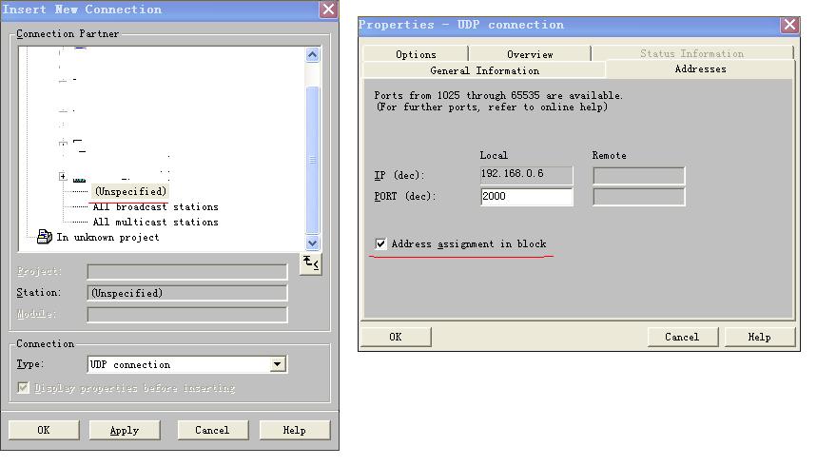Select the (Unspecified) connection partner
The width and height of the screenshot is (817, 466).
pos(129,191)
